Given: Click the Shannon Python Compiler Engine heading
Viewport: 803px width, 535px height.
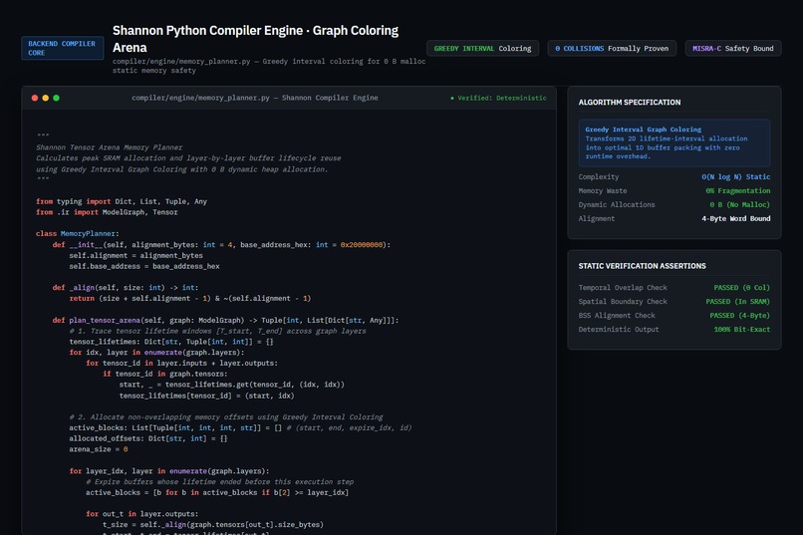Looking at the screenshot, I should (x=256, y=39).
